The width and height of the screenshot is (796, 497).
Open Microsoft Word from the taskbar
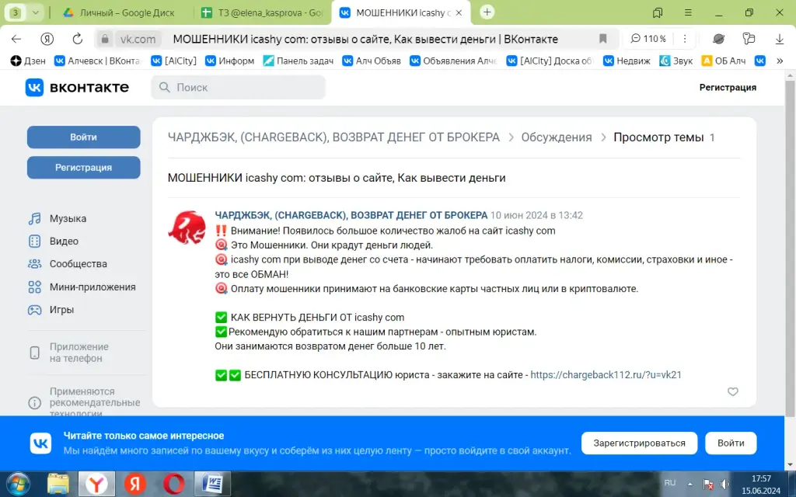(211, 483)
